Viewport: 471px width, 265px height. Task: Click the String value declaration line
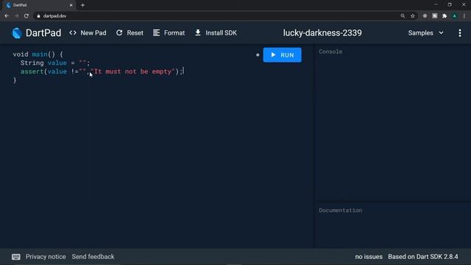55,63
